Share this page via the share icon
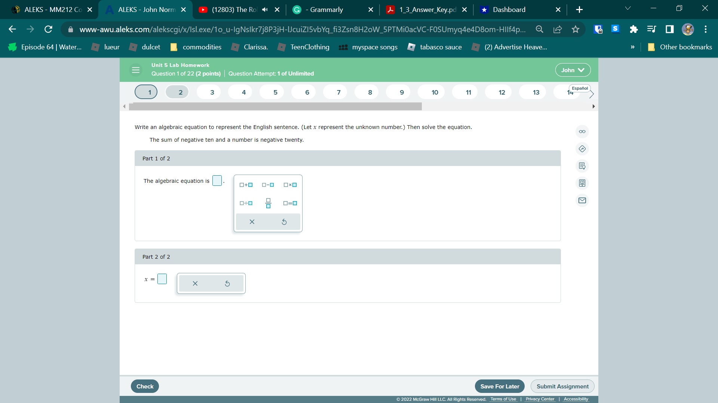Image resolution: width=718 pixels, height=403 pixels. click(558, 29)
